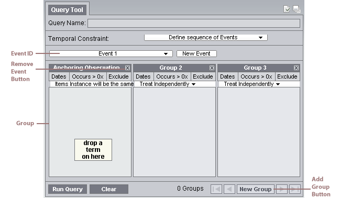Click Dates in Group 3

(227, 76)
